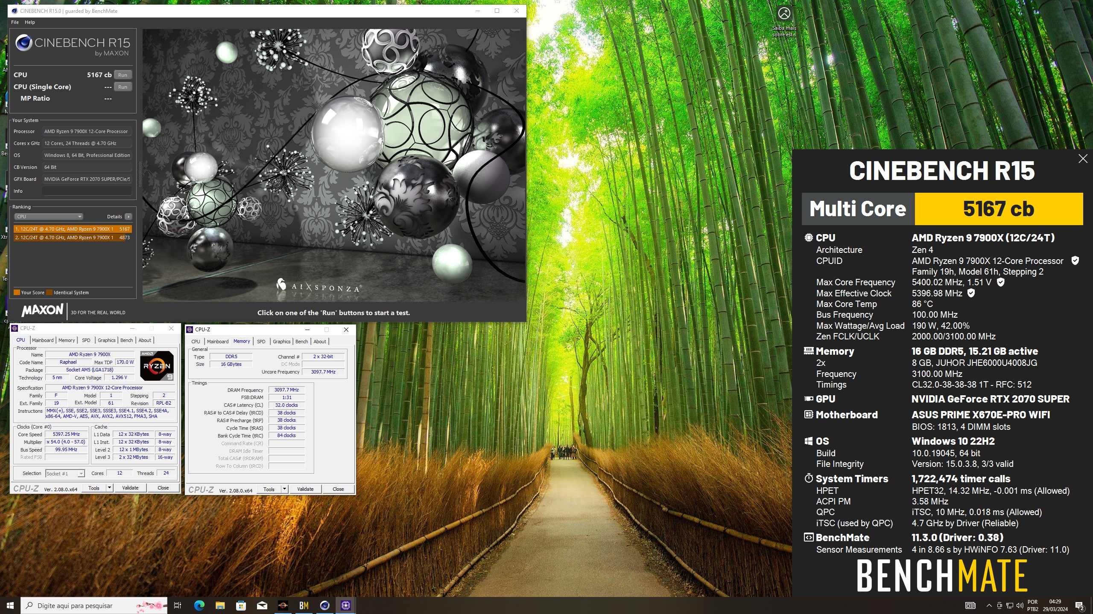Click shield icon beside Max Core Frequency
The width and height of the screenshot is (1093, 614).
click(x=1000, y=282)
